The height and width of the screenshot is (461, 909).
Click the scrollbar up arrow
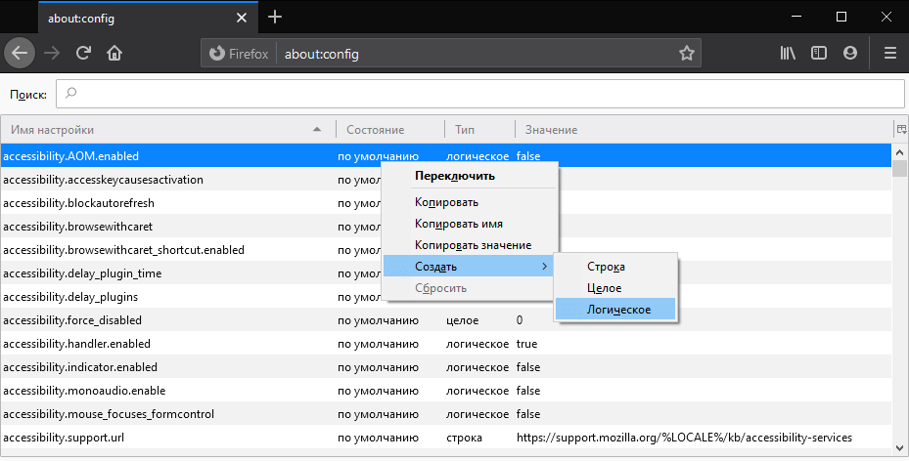(900, 152)
